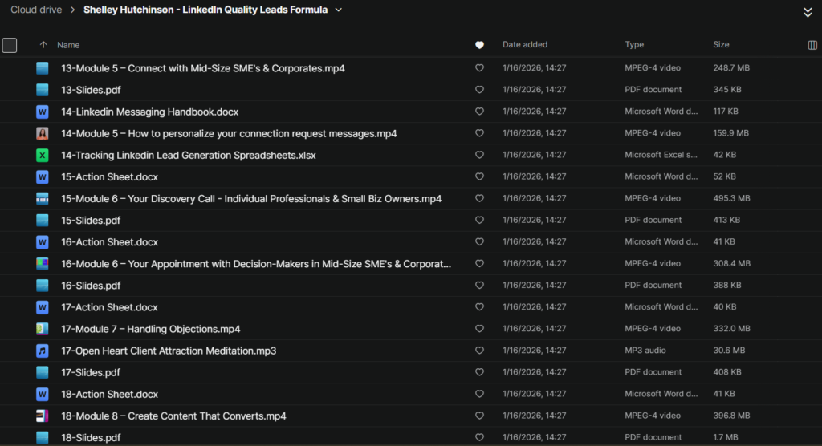822x446 pixels.
Task: Click the PDF icon of 16-Slides.pdf
Action: [43, 286]
